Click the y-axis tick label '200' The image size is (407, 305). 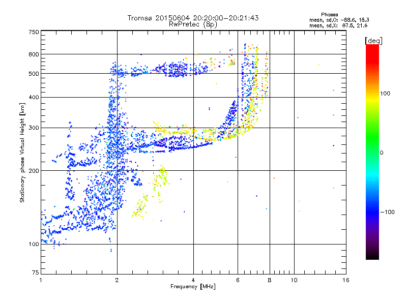tap(34, 171)
